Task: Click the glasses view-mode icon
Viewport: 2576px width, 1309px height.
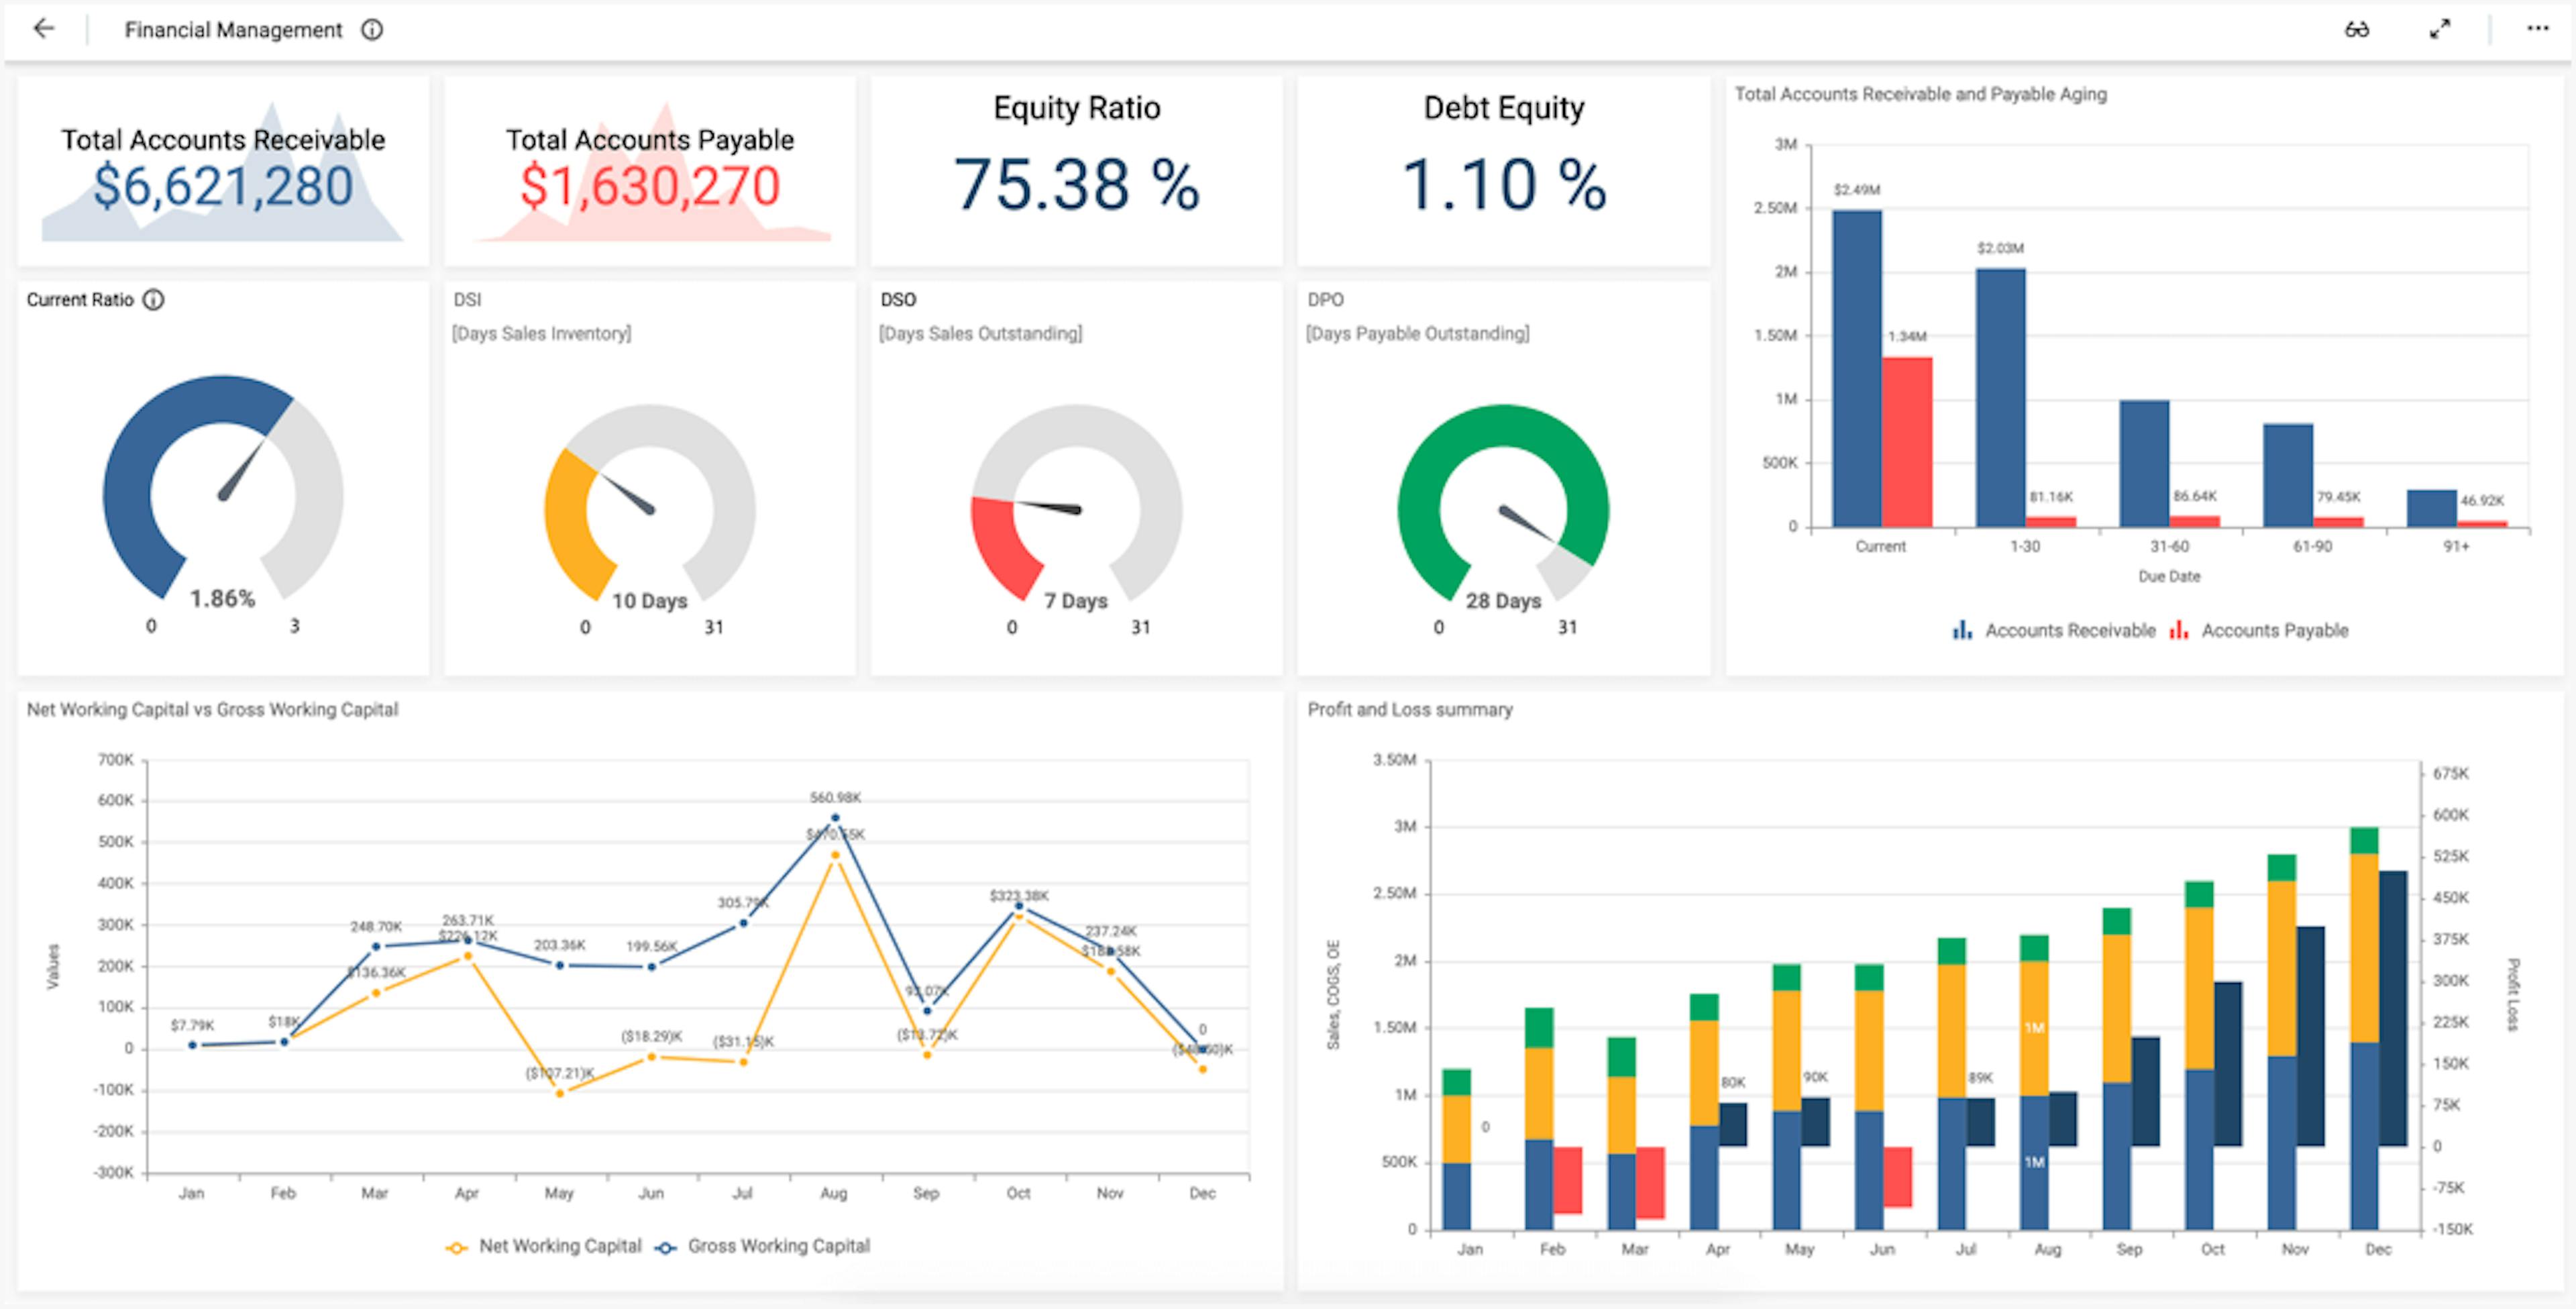Action: [x=2357, y=29]
